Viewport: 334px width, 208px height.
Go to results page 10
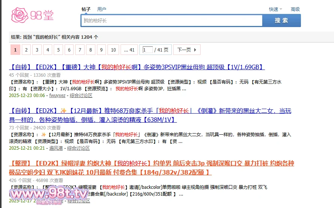(113, 50)
